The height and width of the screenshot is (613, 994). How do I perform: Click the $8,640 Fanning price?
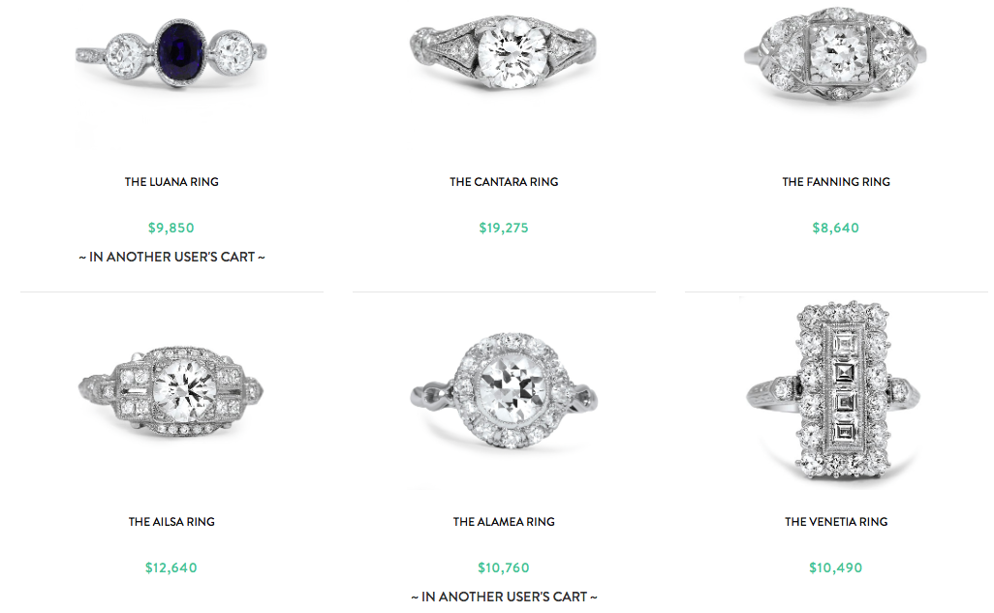coord(836,229)
